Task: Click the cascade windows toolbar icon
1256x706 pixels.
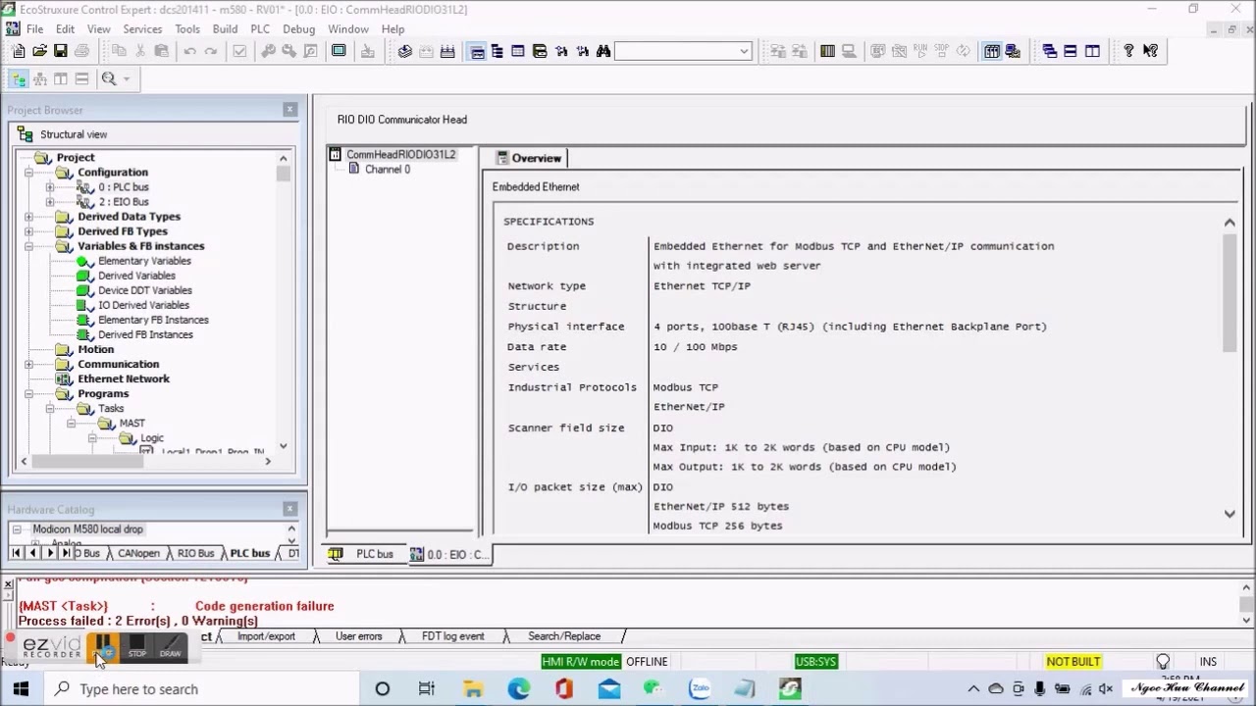Action: click(1049, 51)
